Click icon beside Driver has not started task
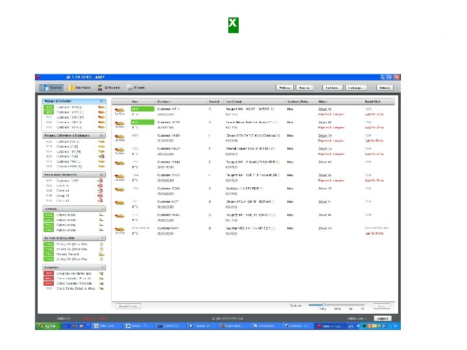 click(101, 274)
